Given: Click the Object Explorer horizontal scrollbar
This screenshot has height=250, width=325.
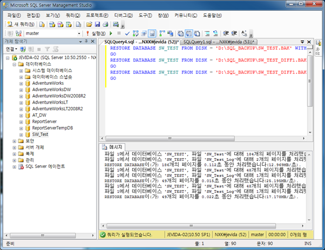Looking at the screenshot, I should (x=43, y=235).
